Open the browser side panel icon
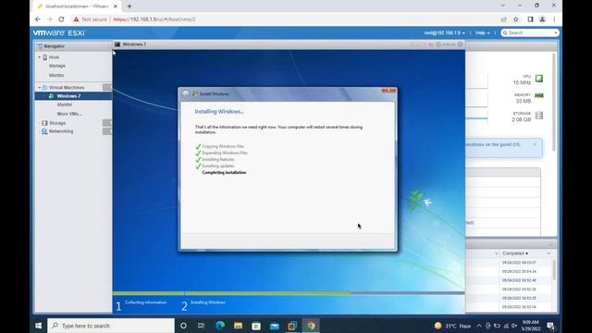The height and width of the screenshot is (333, 592). point(530,19)
